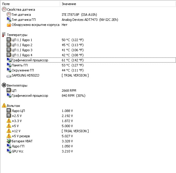Click the +5 V warning icon
The height and width of the screenshot is (173, 176).
9,126
